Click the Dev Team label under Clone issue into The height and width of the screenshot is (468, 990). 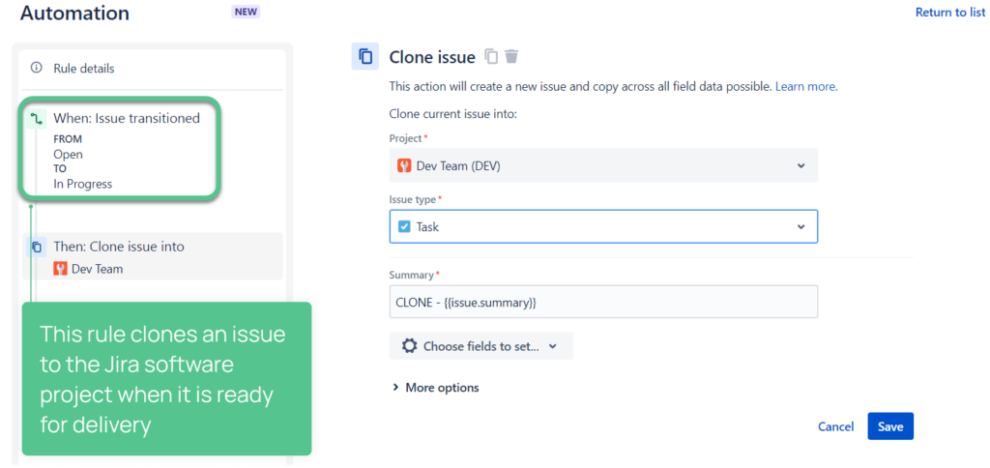[98, 269]
